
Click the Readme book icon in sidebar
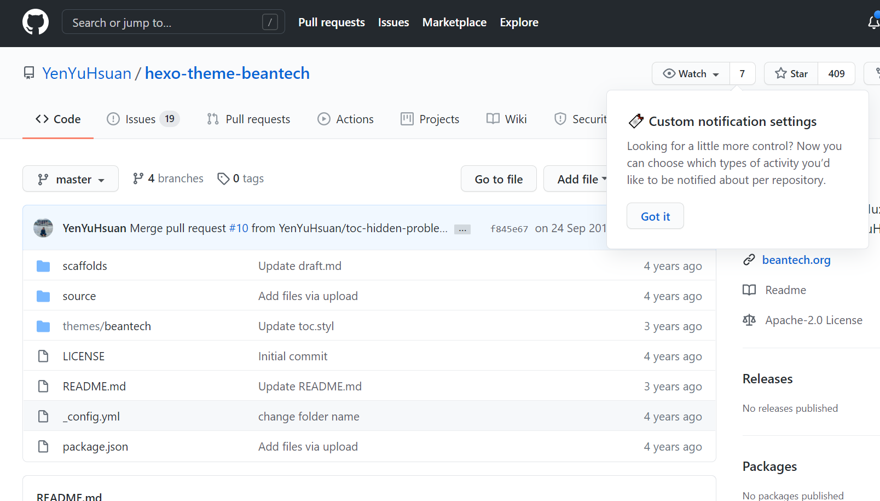749,290
